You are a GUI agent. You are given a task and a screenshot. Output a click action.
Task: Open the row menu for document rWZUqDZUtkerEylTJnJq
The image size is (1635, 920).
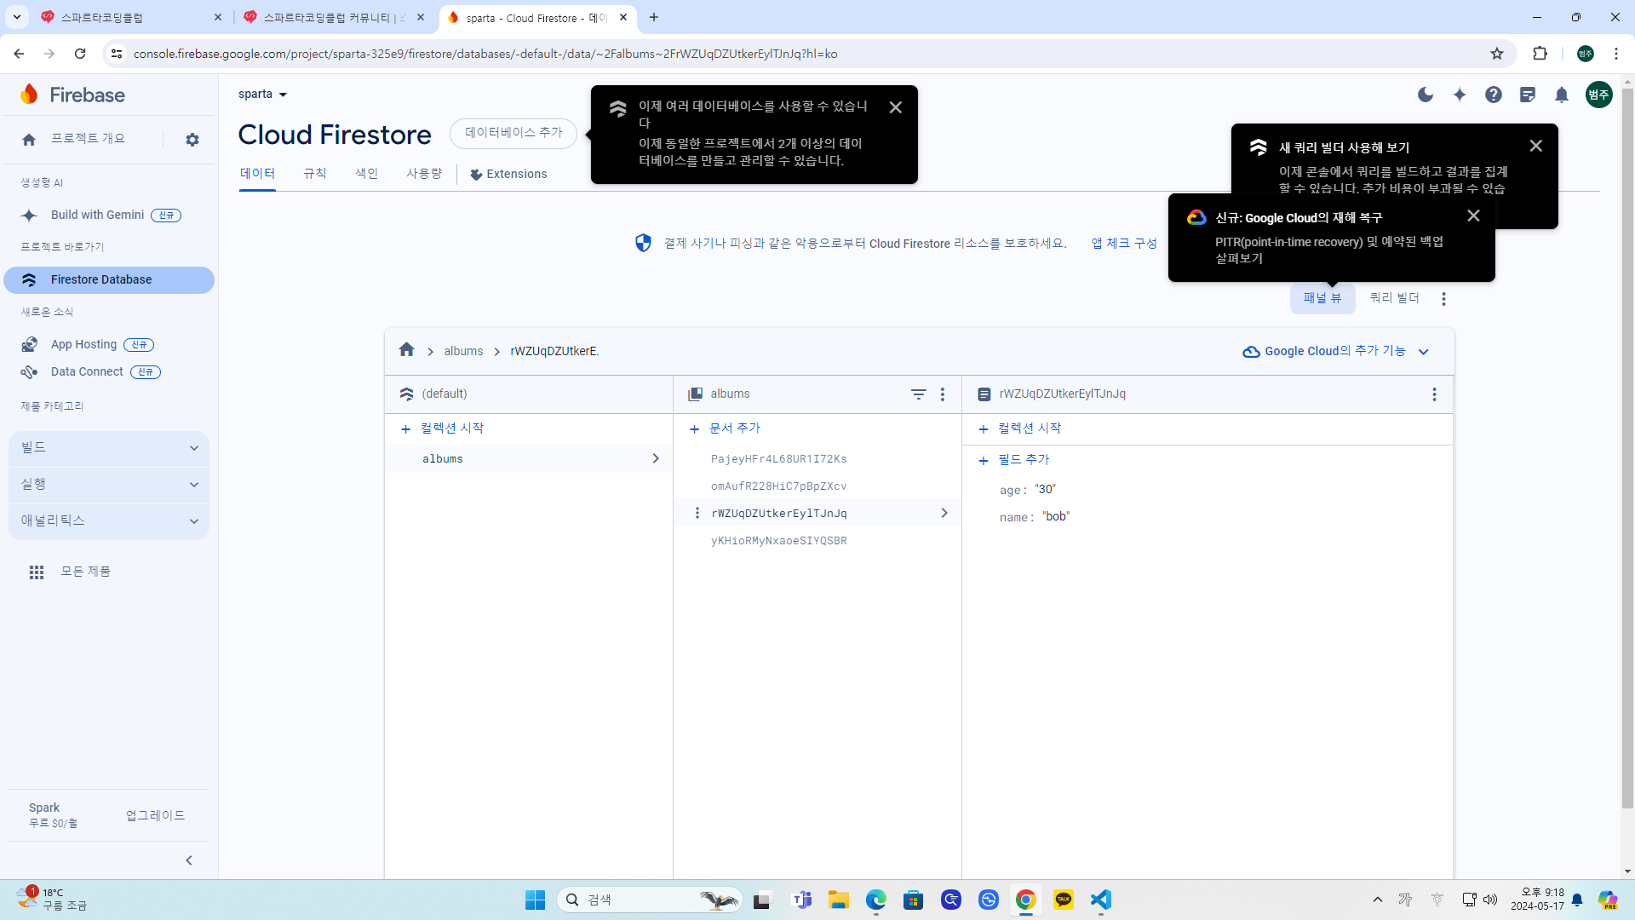point(697,513)
